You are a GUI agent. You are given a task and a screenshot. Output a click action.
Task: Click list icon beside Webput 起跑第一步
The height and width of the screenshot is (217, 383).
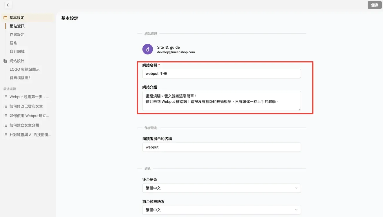coord(5,97)
